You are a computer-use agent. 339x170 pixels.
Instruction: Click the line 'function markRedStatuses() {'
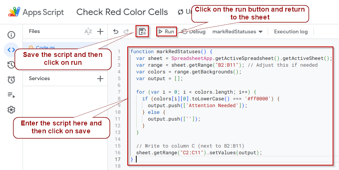(x=172, y=52)
